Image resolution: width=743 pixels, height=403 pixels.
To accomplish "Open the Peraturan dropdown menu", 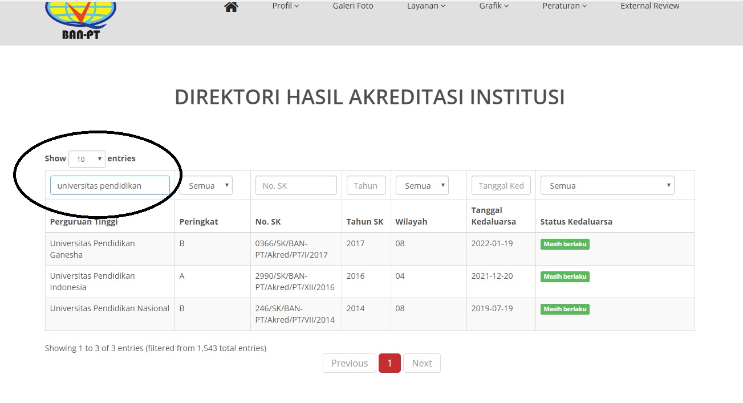I will tap(564, 6).
